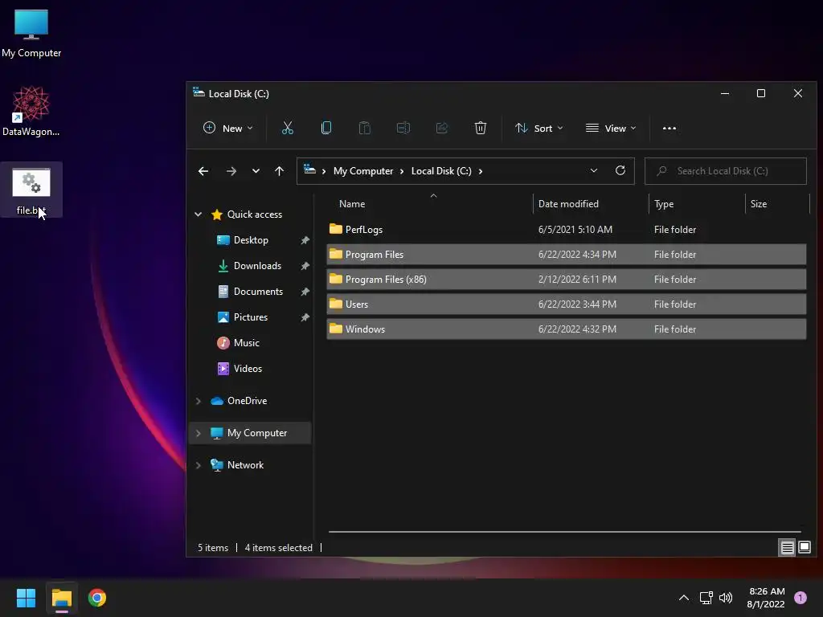Viewport: 823px width, 617px height.
Task: Launch Google Chrome from taskbar
Action: 97,598
